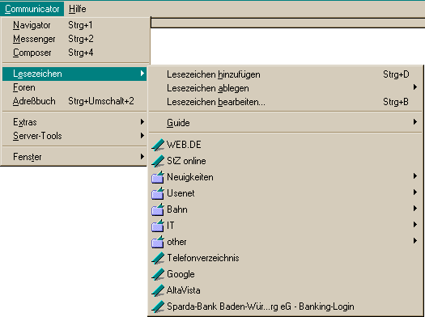Viewport: 425px width, 317px height.
Task: Click the AltaVista bookmark icon
Action: click(x=158, y=290)
